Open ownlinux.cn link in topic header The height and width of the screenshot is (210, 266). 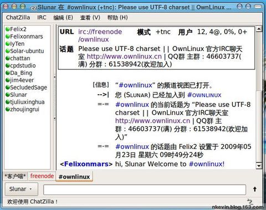tap(124, 57)
